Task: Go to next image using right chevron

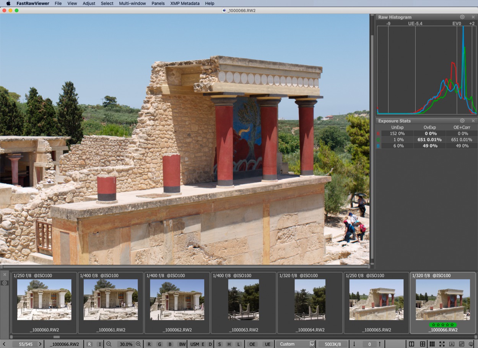Action: coord(40,344)
